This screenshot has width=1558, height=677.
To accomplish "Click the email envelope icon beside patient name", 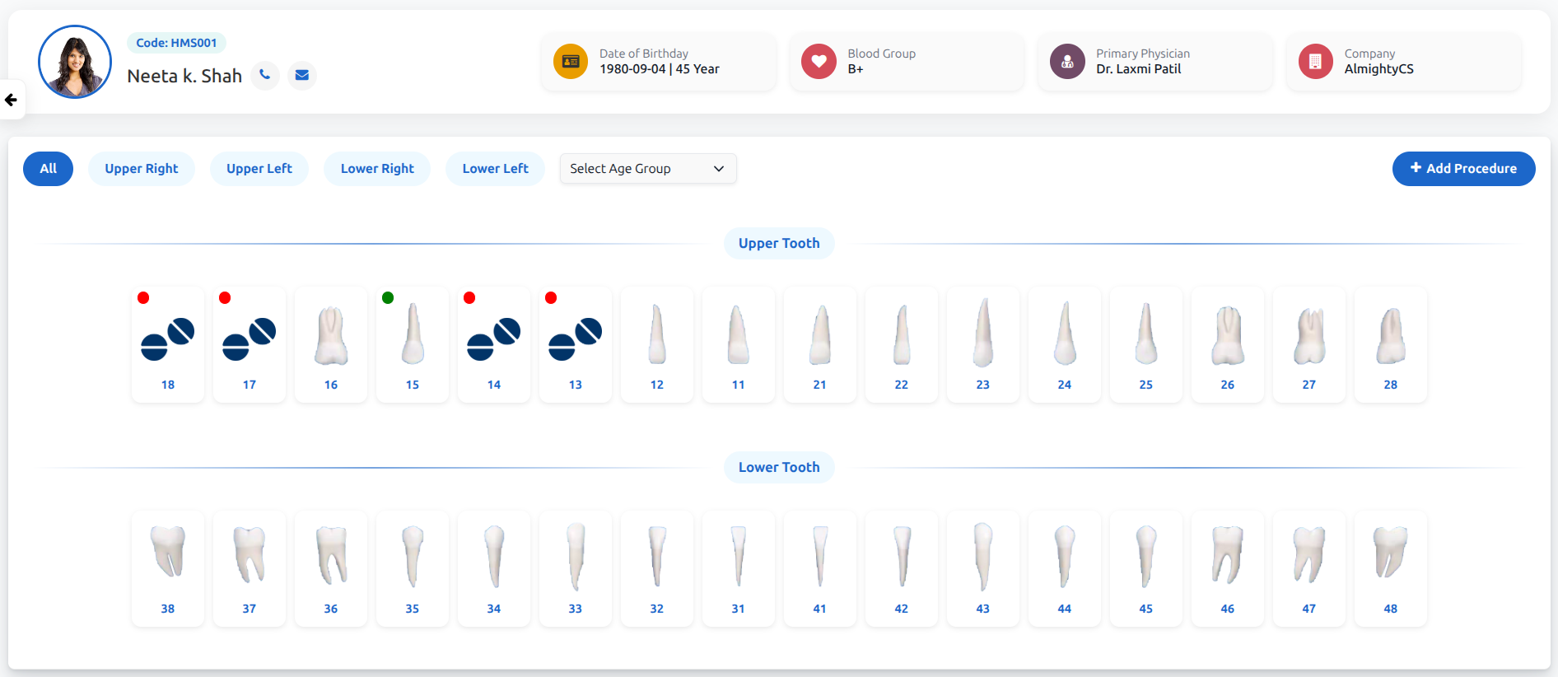I will click(302, 75).
